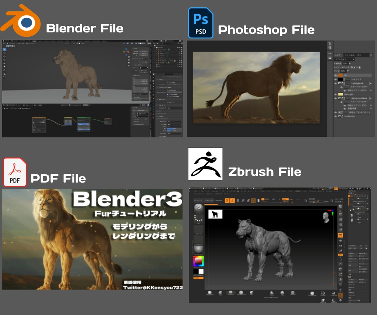
Task: Switch to Photoshop レイヤー tab
Action: (x=338, y=55)
